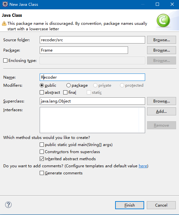
Task: Uncheck Inherited abstract methods
Action: pos(42,159)
